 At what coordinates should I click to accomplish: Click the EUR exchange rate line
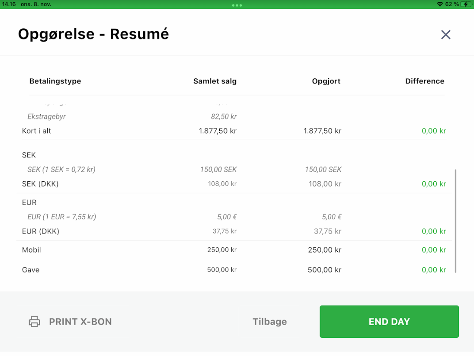61,217
